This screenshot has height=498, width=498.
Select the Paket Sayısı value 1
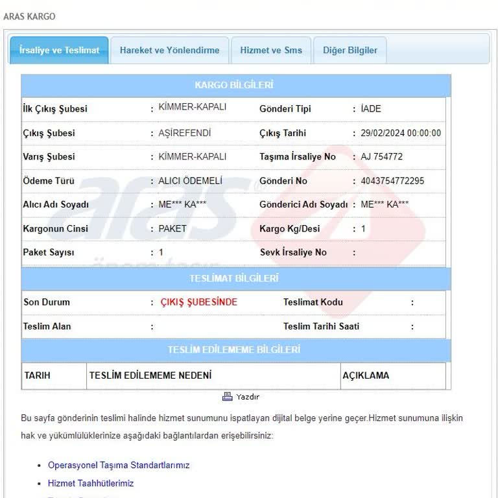coord(161,252)
